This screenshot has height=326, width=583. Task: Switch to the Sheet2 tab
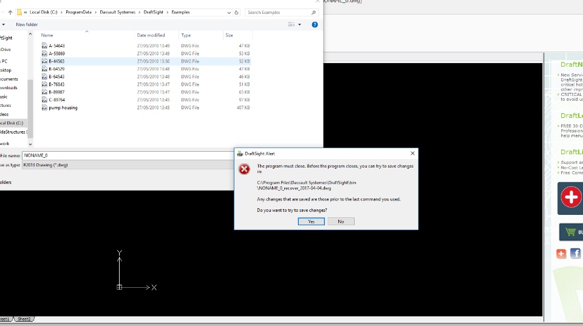pos(24,319)
